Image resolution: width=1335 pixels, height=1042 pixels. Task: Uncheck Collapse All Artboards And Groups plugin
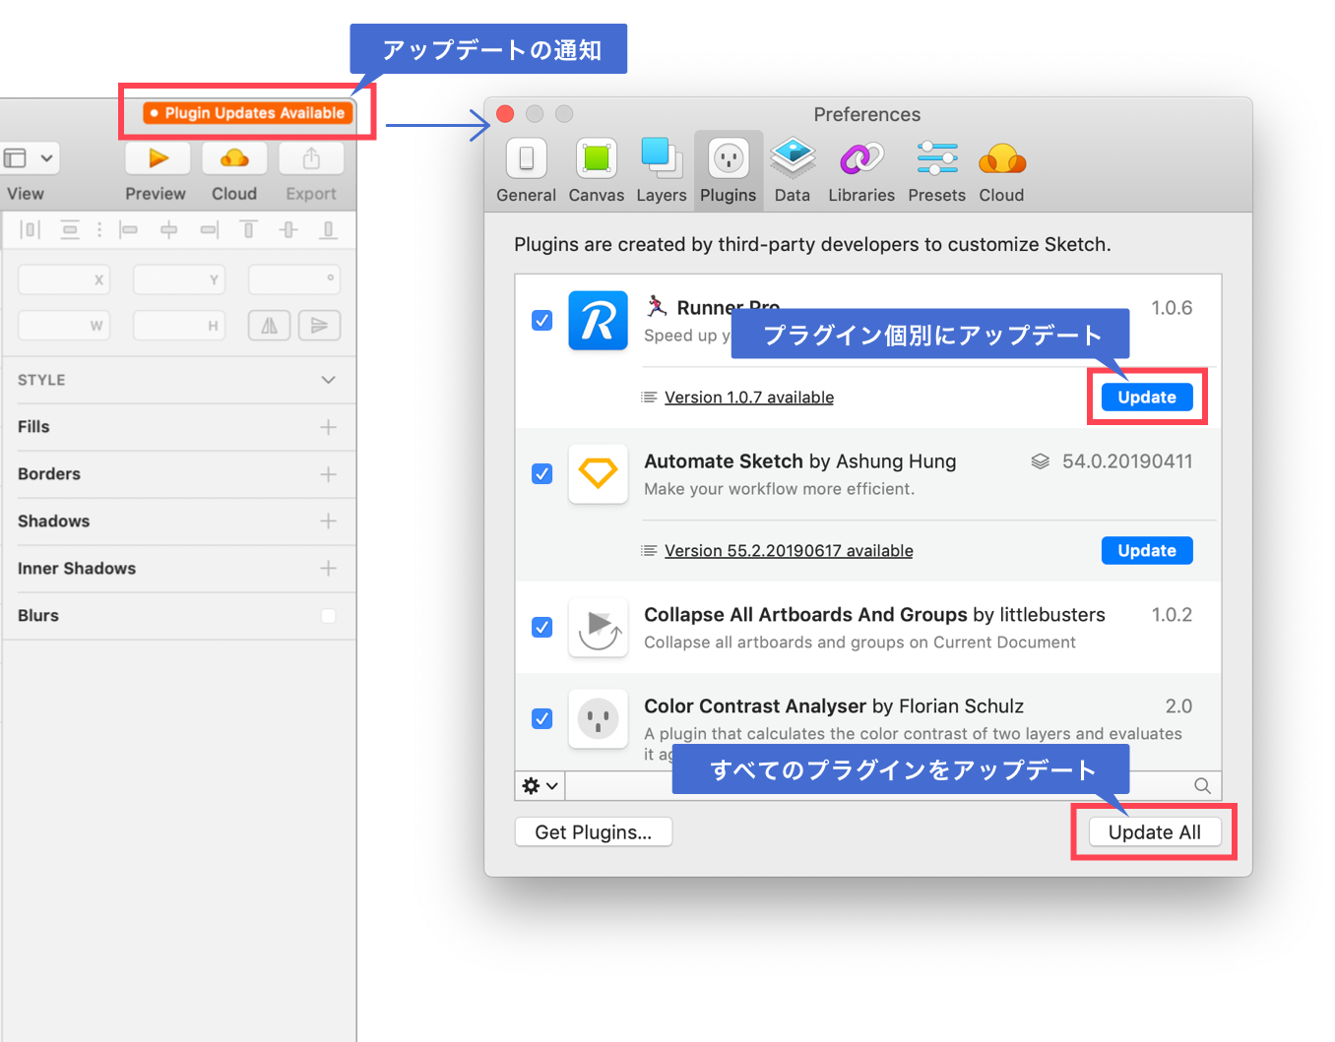542,628
